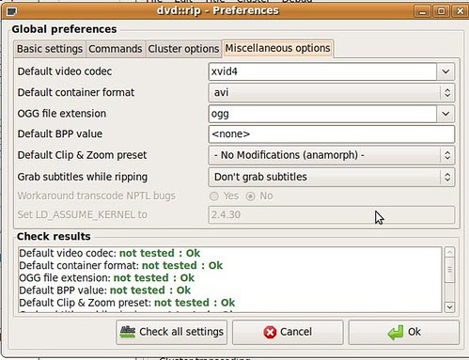Maximize the Preferences window

[441, 11]
